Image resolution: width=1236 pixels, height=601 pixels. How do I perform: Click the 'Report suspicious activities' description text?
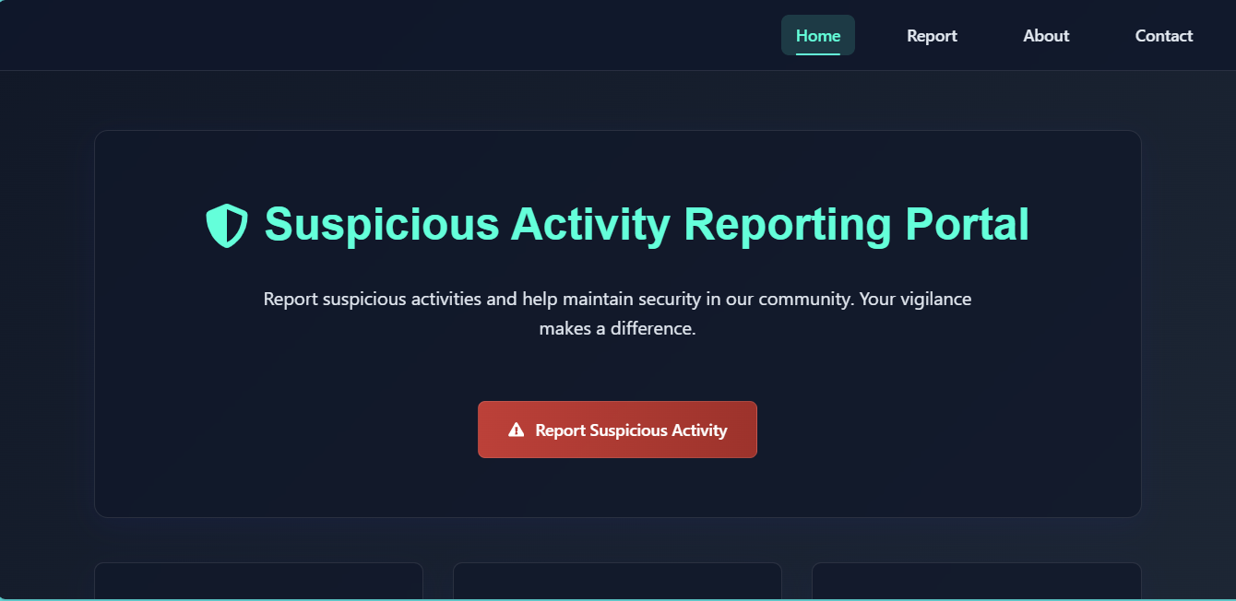(617, 313)
